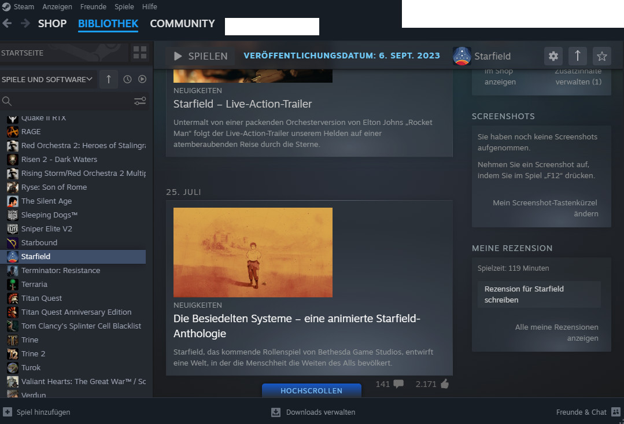This screenshot has height=424, width=624.
Task: Switch to the SHOP tab
Action: click(52, 24)
